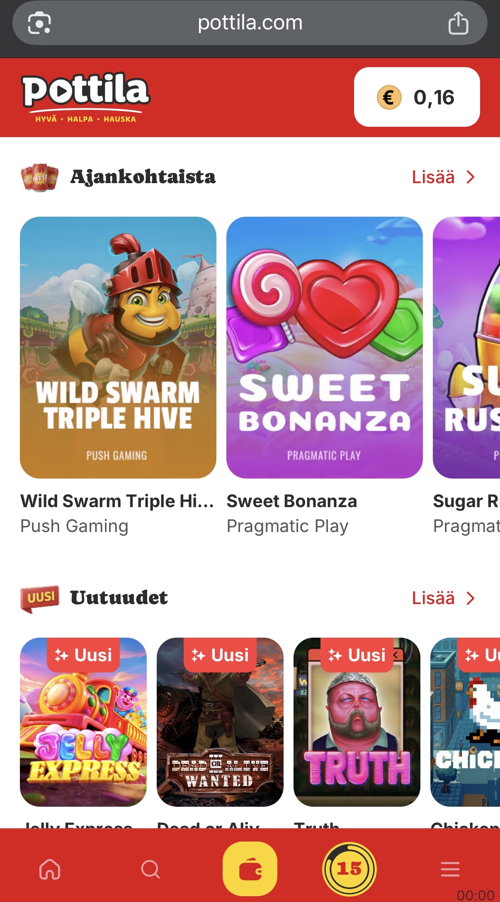Click the Pottila logo
Screen dimensions: 500x902
pyautogui.click(x=85, y=97)
